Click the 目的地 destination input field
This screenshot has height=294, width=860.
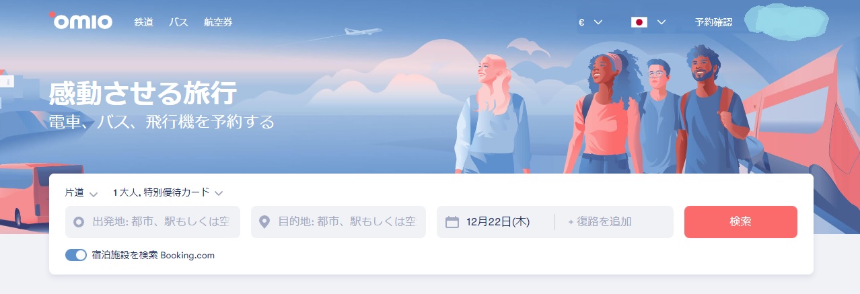coord(338,222)
